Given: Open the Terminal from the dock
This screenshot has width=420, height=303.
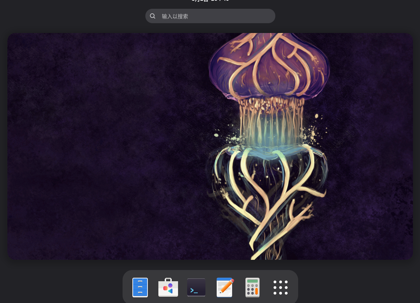Looking at the screenshot, I should tap(196, 288).
